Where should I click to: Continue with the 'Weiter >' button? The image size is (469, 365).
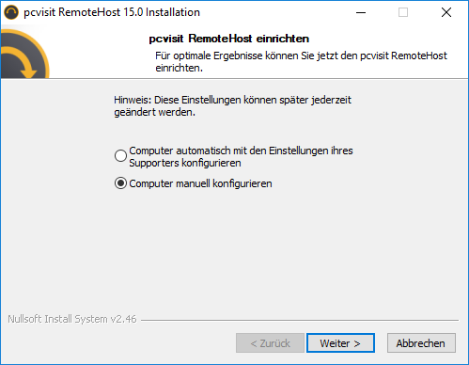coord(340,343)
